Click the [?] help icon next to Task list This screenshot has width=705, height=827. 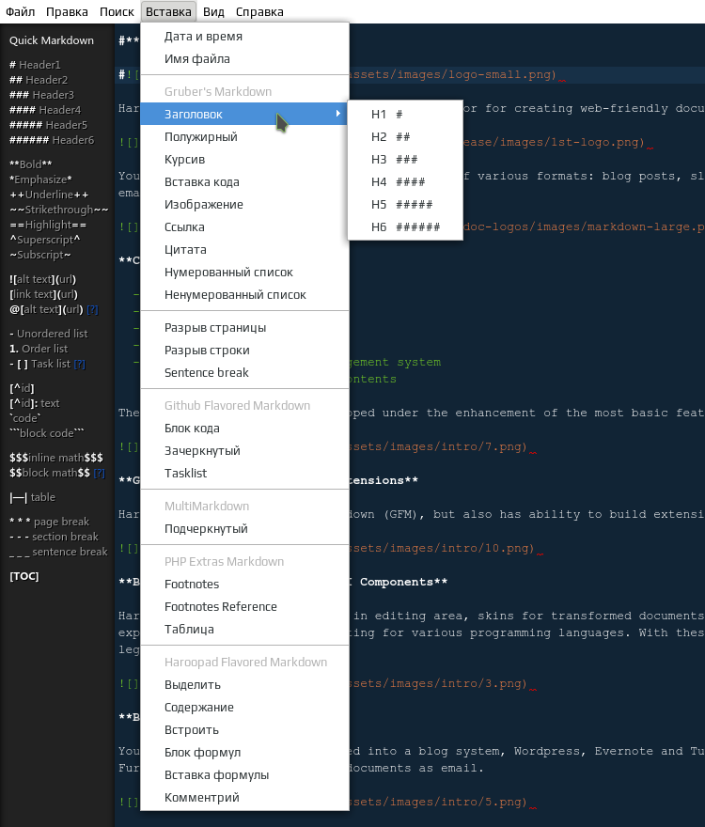(x=80, y=364)
